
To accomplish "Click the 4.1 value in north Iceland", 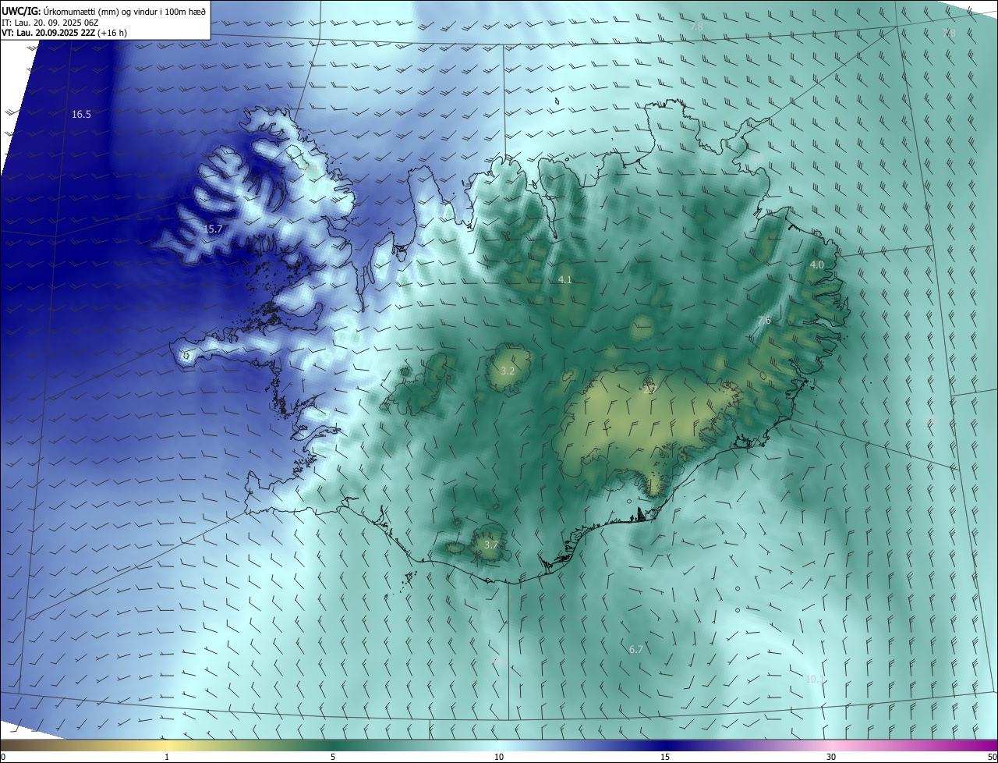I will click(x=565, y=279).
